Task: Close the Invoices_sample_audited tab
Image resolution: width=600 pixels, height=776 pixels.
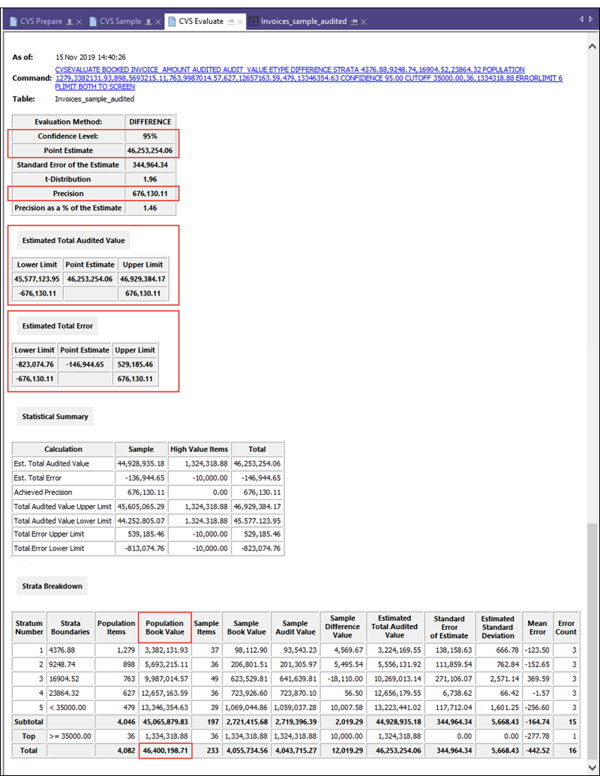Action: pyautogui.click(x=364, y=22)
